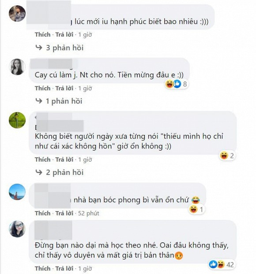Image resolution: width=256 pixels, height=274 pixels.
Task: Expand '1 phản hồi' replies
Action: [59, 101]
